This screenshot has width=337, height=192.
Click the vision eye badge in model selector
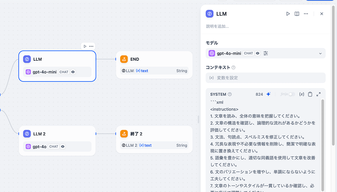click(258, 53)
